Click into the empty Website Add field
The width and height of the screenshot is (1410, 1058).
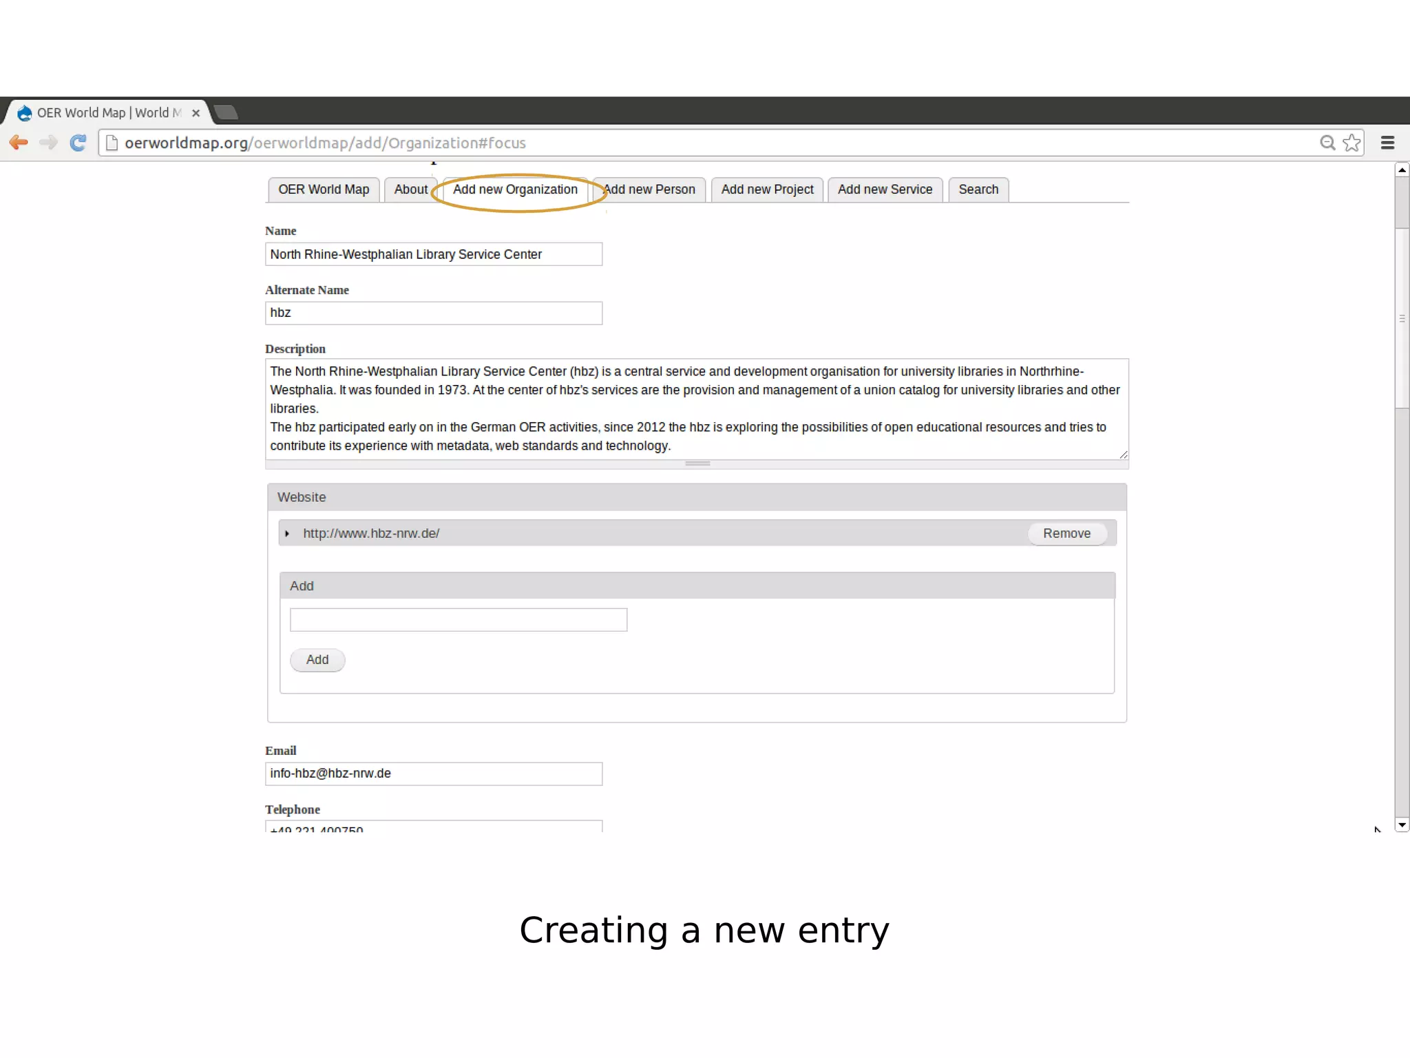458,620
